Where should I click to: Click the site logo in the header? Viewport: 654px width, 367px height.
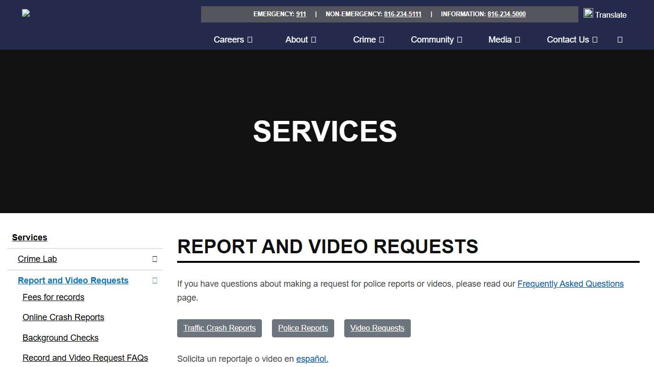coord(25,13)
